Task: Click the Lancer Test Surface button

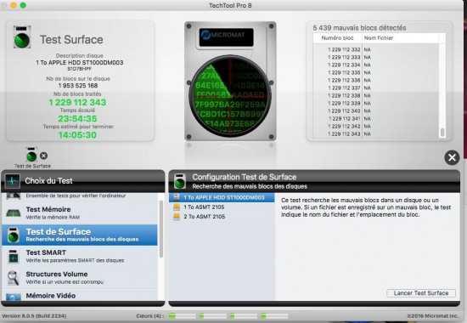Action: [421, 293]
